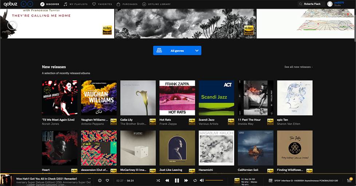This screenshot has width=356, height=186.
Task: Click the See all new releases link
Action: 298,67
